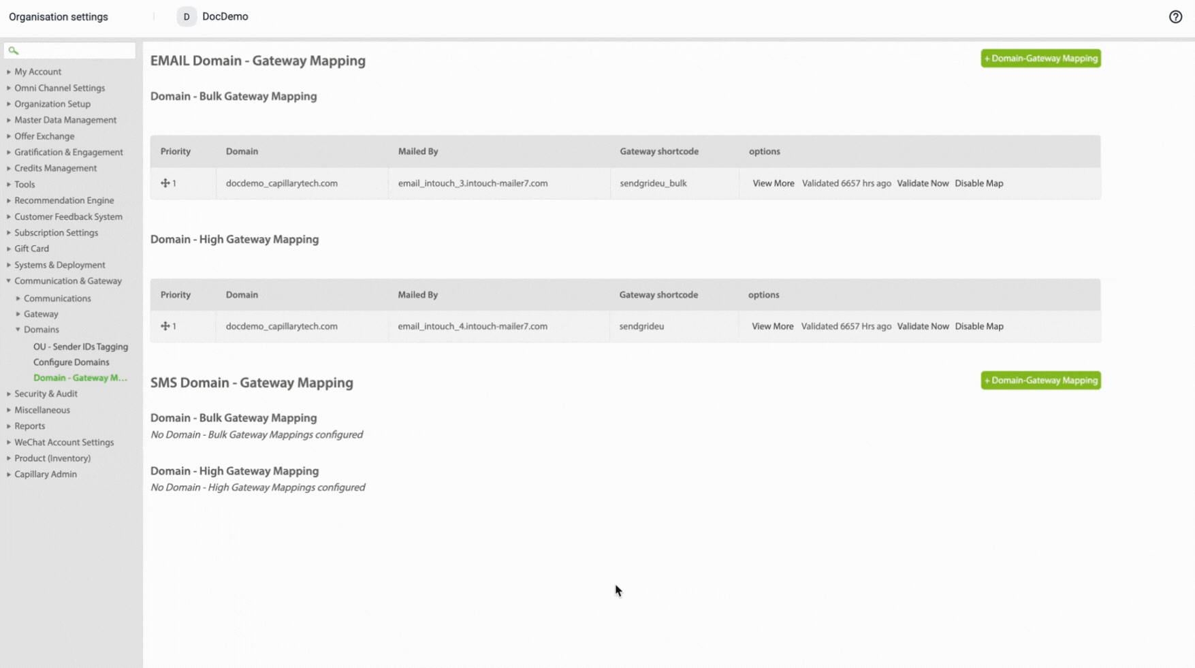Click DocDemo organisation name
1195x668 pixels.
(x=225, y=16)
